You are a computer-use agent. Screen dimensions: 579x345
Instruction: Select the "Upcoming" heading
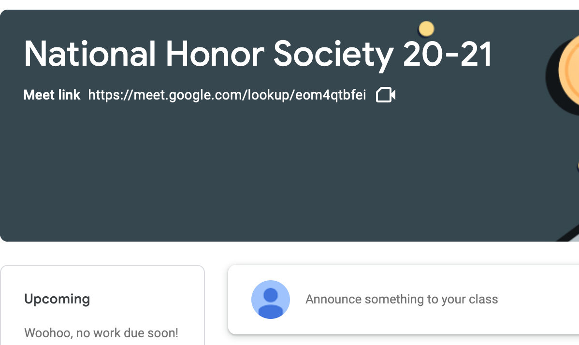point(57,299)
